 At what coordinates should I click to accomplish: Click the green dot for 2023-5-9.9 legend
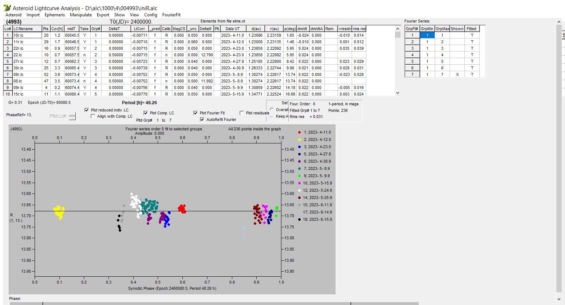tap(299, 176)
